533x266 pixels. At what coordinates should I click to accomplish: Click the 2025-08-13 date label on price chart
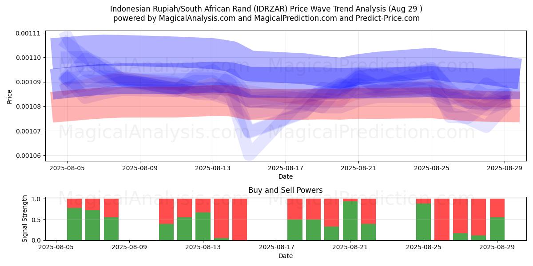click(x=213, y=168)
